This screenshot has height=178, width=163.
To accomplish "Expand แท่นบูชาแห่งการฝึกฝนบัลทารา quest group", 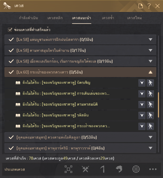I will pos(151,39).
